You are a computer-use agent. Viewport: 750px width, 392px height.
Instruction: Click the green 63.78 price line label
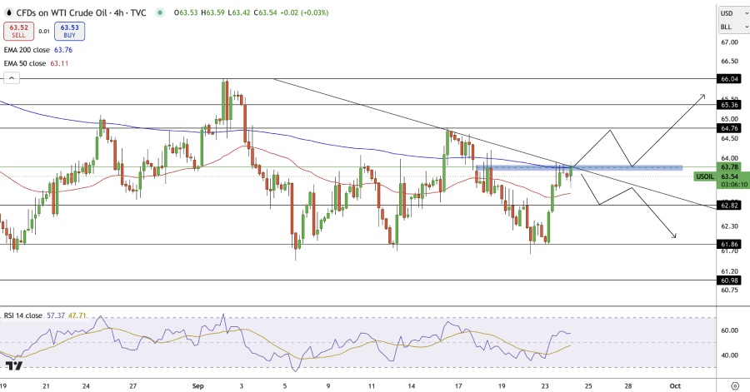tap(729, 166)
